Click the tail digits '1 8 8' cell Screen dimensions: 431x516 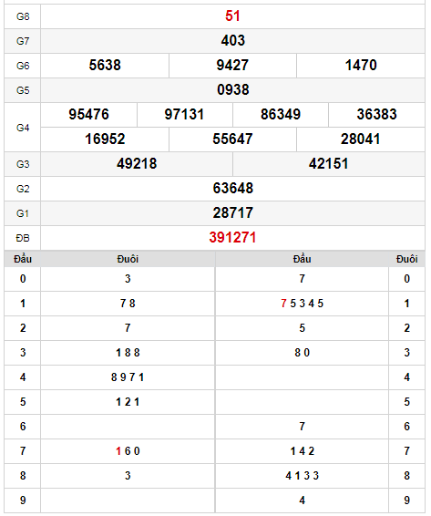[x=128, y=353]
